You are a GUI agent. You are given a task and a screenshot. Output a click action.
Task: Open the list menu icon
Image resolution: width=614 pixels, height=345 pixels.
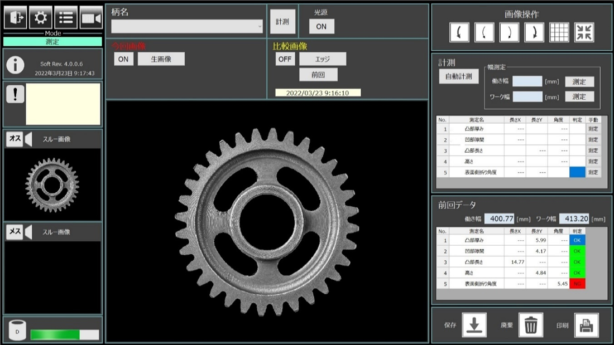(66, 18)
